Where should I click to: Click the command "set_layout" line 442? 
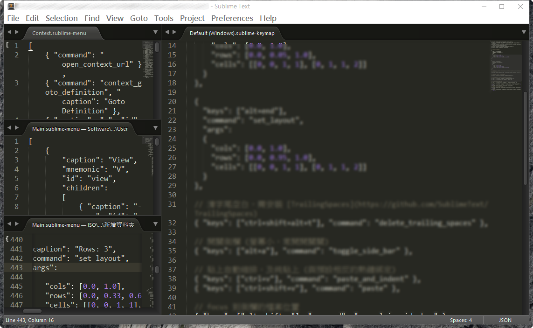click(81, 258)
